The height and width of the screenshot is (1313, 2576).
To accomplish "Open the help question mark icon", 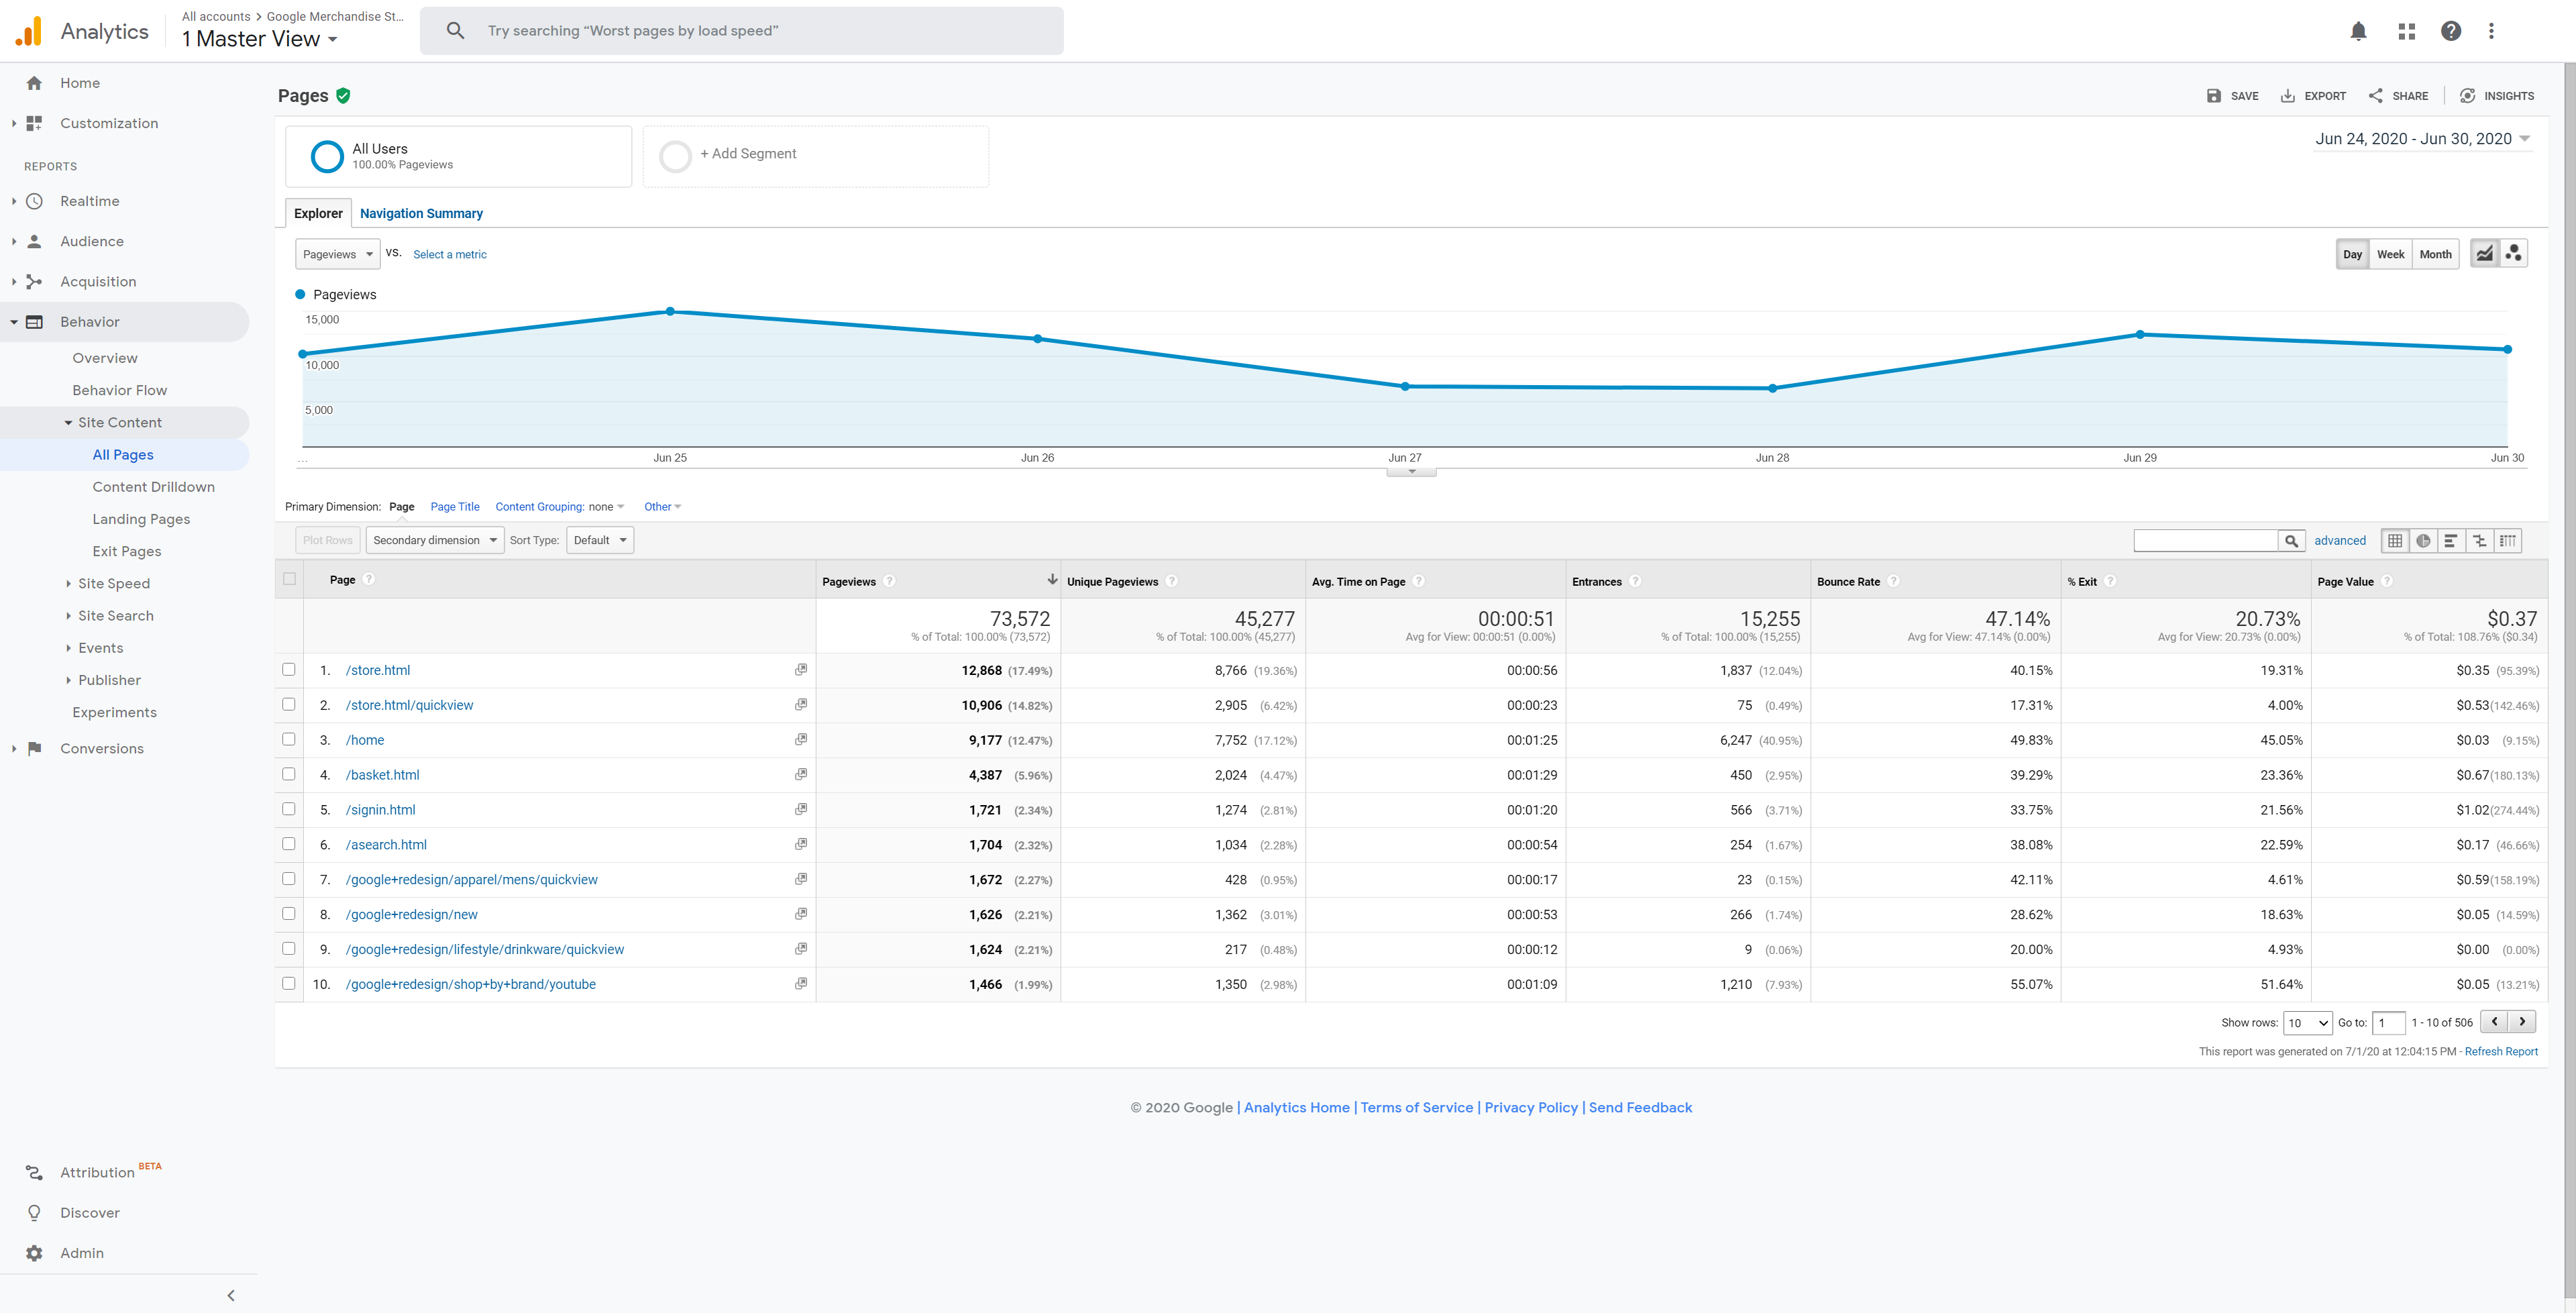I will pos(2451,31).
